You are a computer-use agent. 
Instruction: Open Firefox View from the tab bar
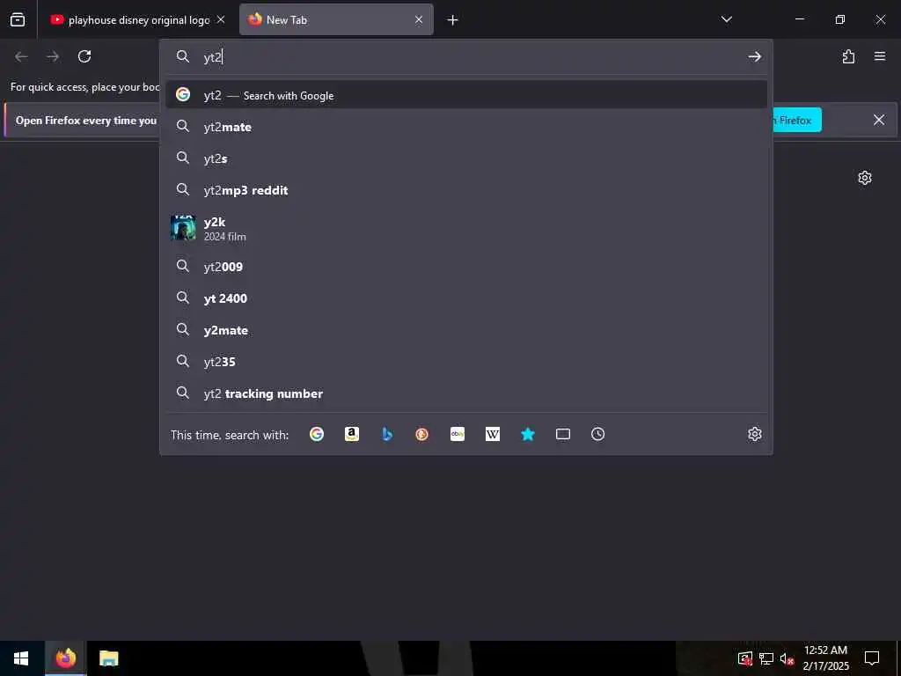18,19
